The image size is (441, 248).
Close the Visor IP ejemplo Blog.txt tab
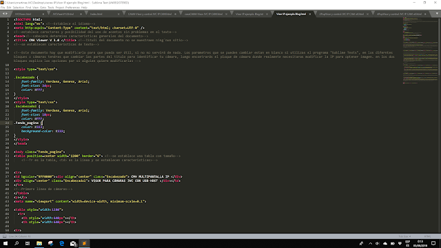[267, 14]
